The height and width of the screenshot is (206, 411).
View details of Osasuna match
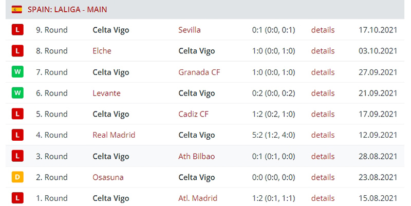[x=323, y=177]
